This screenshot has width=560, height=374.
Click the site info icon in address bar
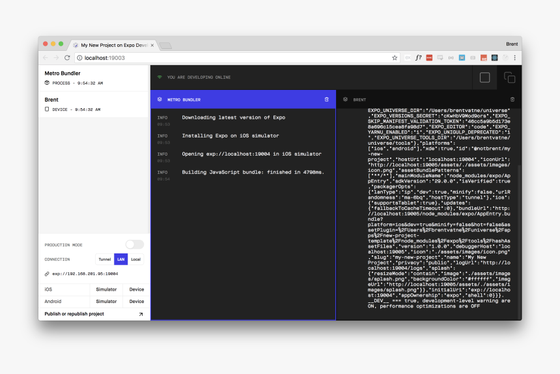pyautogui.click(x=79, y=58)
